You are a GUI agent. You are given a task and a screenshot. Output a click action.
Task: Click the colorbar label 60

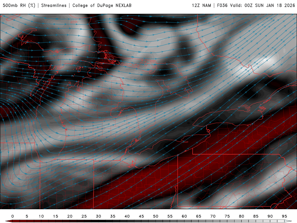click(184, 216)
